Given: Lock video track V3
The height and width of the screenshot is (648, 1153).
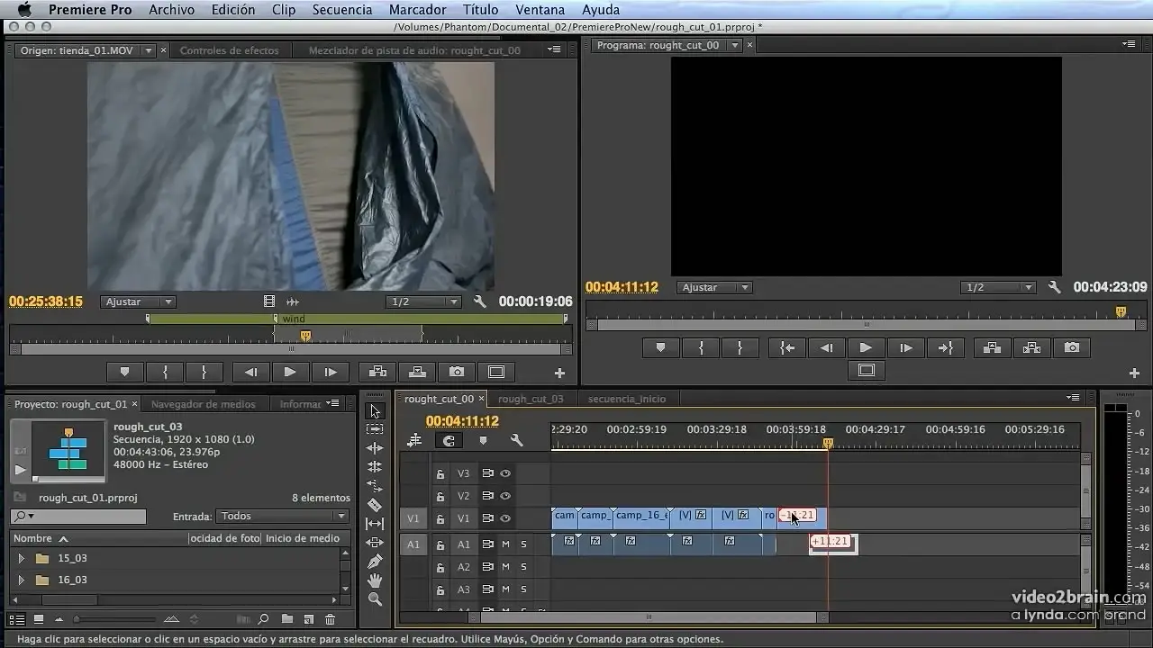Looking at the screenshot, I should click(440, 473).
